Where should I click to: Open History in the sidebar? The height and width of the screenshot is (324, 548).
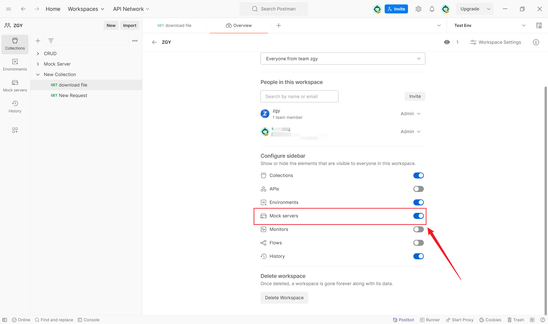(15, 107)
